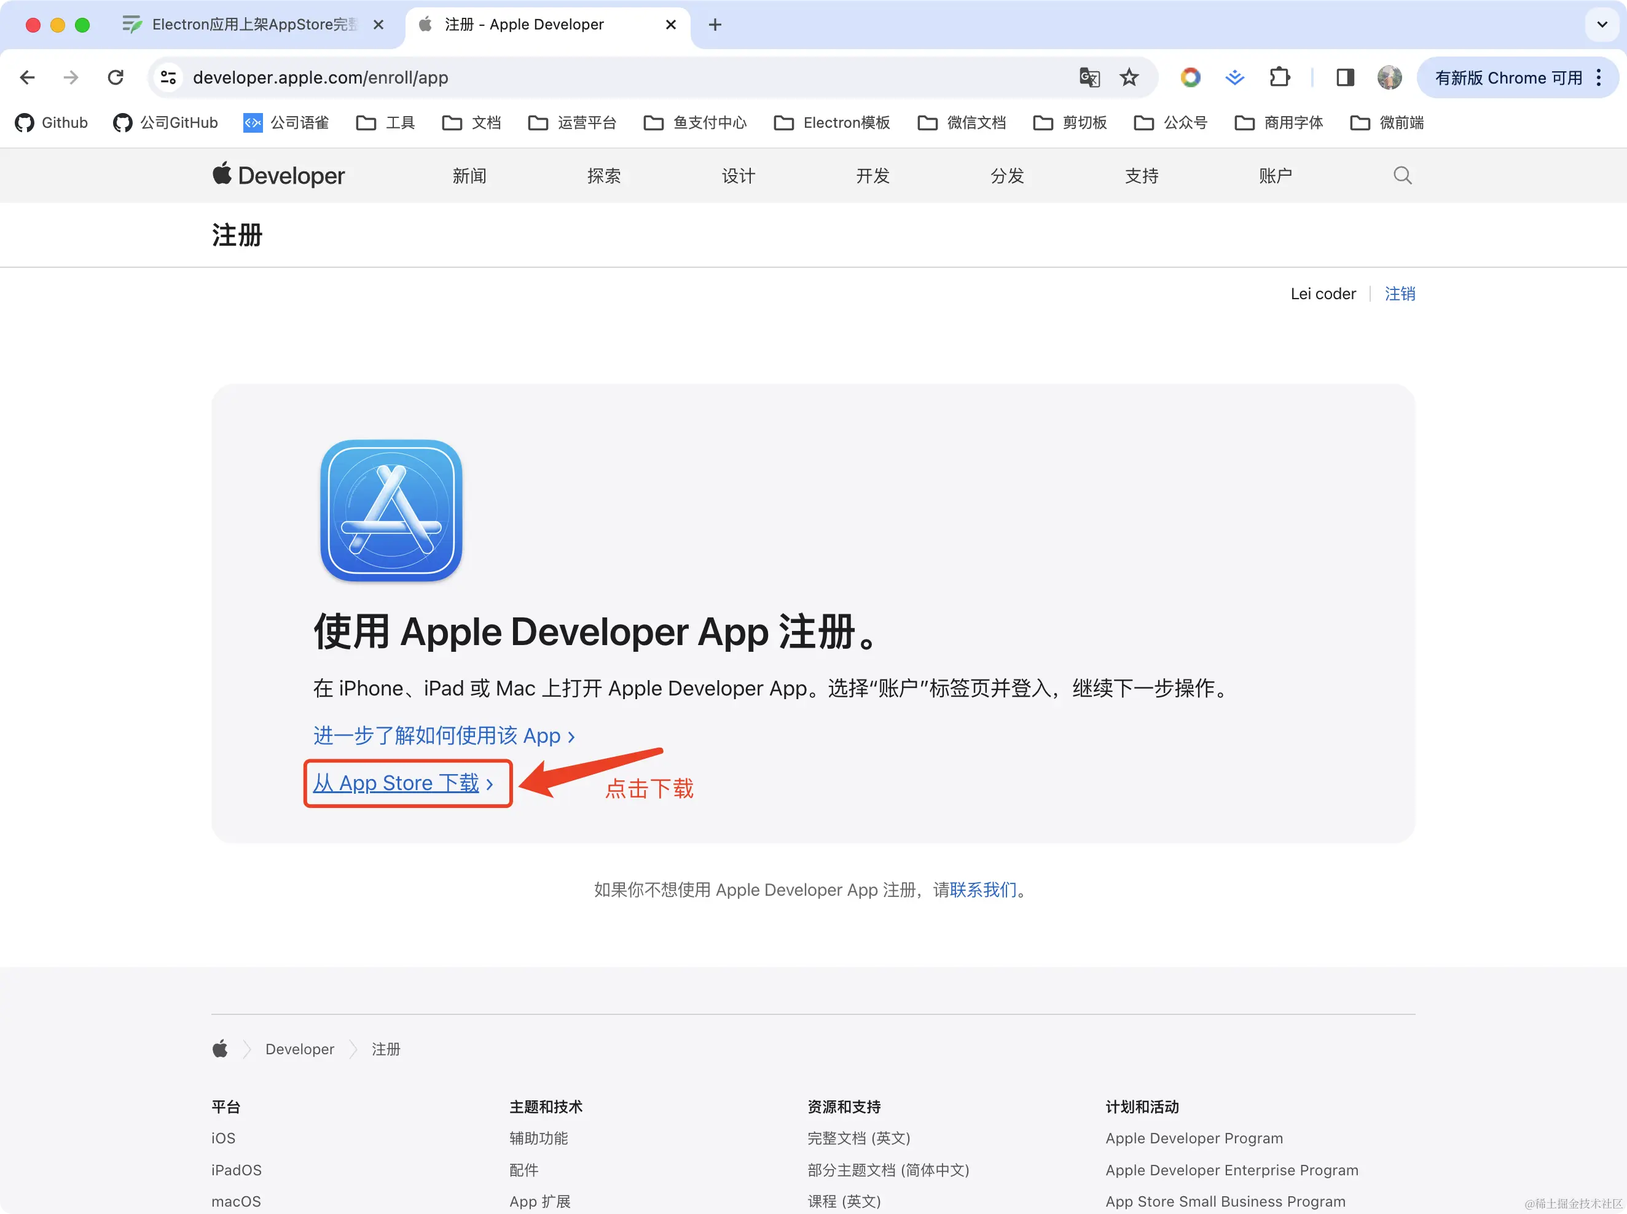The width and height of the screenshot is (1627, 1214).
Task: Open Apple Developer Program footer link
Action: click(x=1194, y=1138)
